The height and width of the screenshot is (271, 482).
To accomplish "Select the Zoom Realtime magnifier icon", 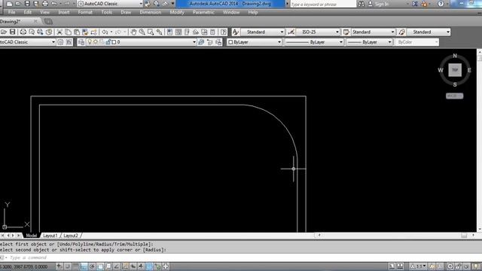I will pyautogui.click(x=142, y=32).
